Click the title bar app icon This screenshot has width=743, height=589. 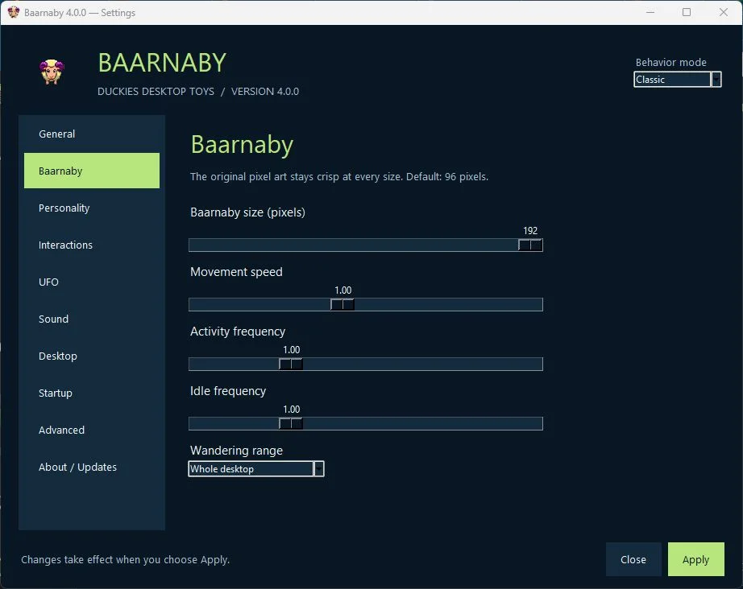tap(13, 12)
